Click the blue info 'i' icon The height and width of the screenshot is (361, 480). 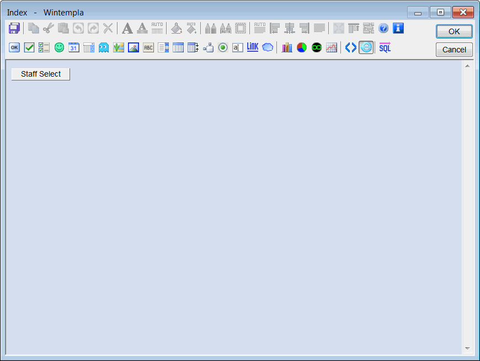tap(398, 29)
